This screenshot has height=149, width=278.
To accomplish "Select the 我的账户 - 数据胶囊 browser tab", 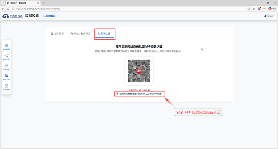I will pyautogui.click(x=23, y=3).
